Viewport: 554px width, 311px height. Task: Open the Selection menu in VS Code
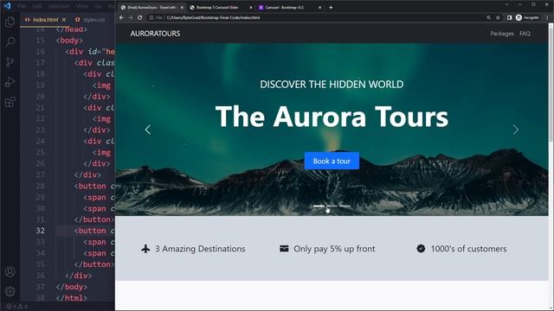point(60,6)
